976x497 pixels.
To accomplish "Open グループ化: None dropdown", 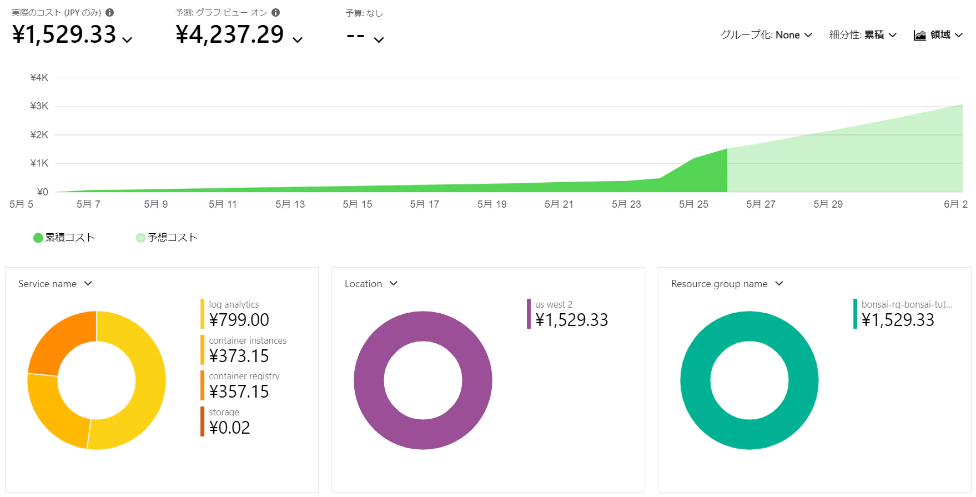I will 767,35.
